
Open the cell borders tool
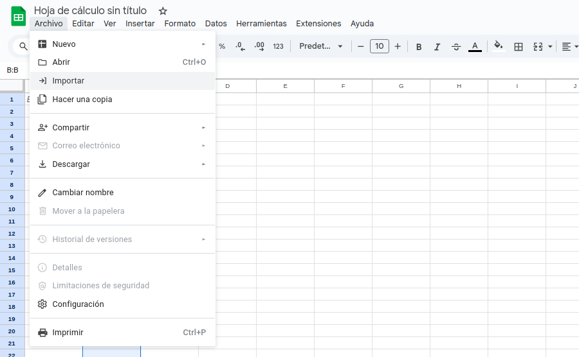(519, 46)
